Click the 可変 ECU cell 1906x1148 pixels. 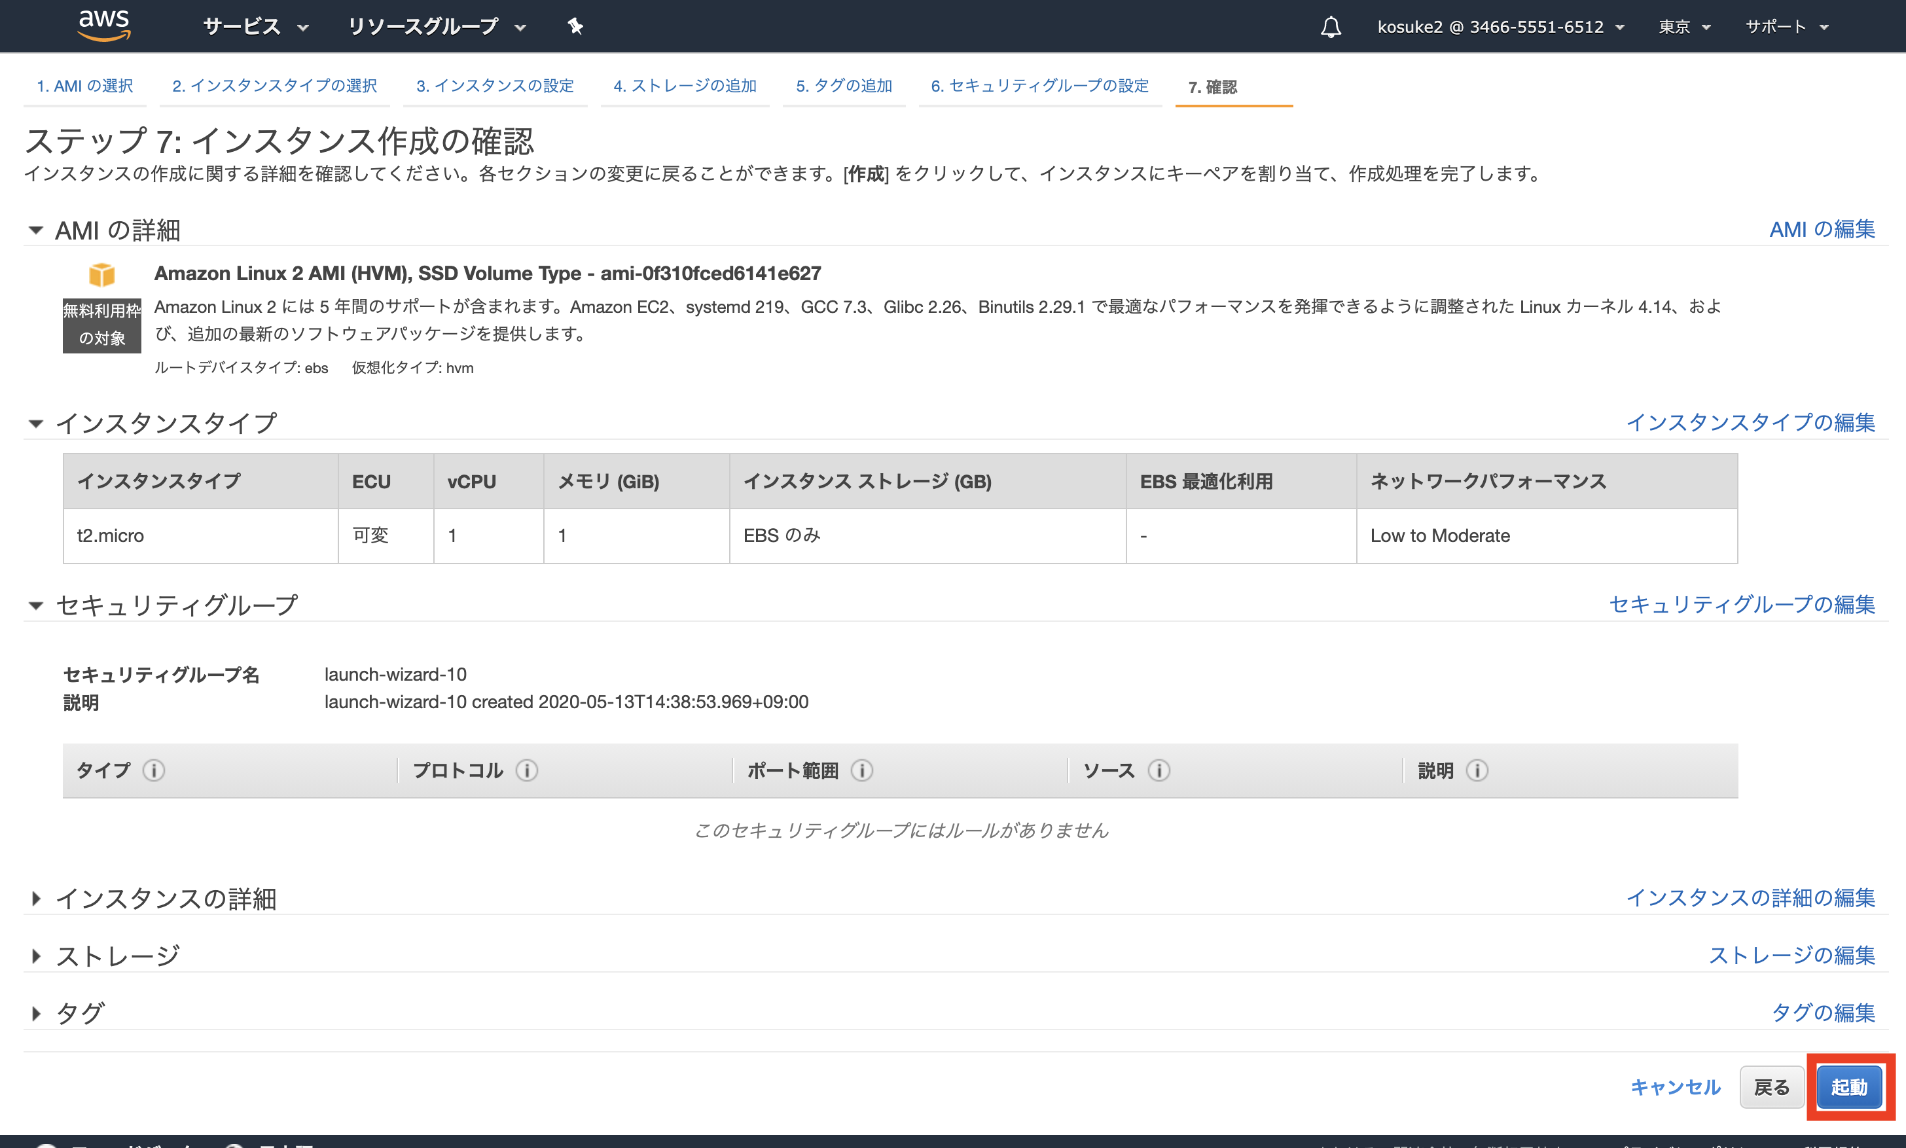(x=386, y=535)
